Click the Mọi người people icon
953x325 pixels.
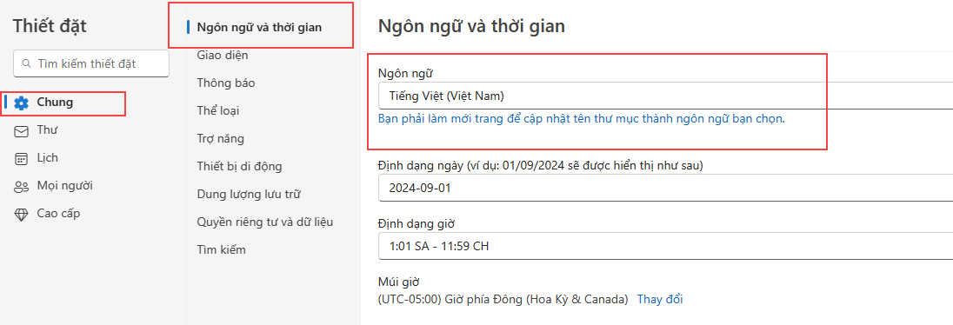[21, 187]
